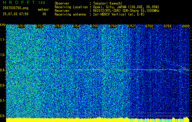The width and height of the screenshot is (192, 122).
Task: Click the Ogaki, Gifu, JAPAN location text
Action: click(x=126, y=7)
